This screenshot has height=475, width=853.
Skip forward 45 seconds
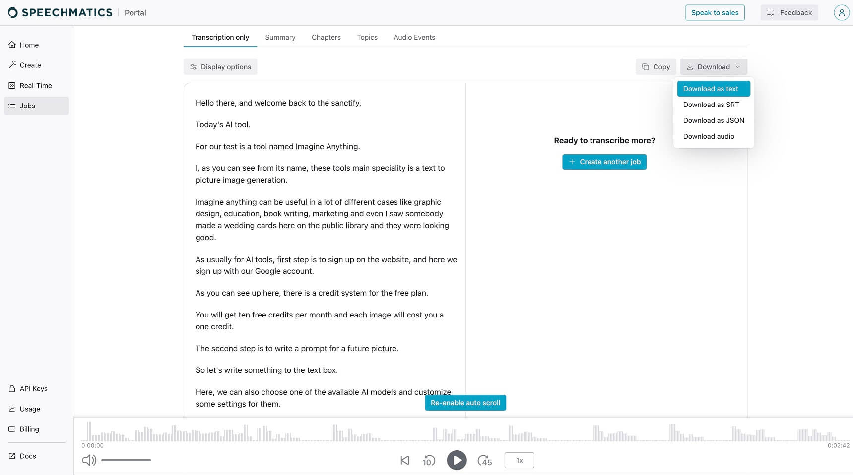click(484, 460)
